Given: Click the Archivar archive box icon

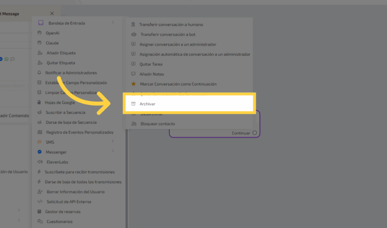Looking at the screenshot, I should point(133,104).
